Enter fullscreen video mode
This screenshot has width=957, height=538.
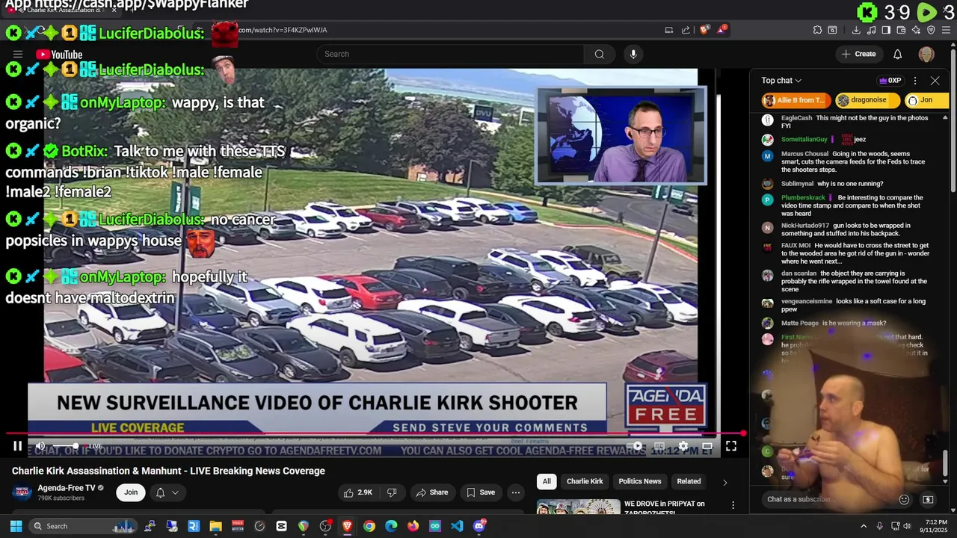coord(731,446)
